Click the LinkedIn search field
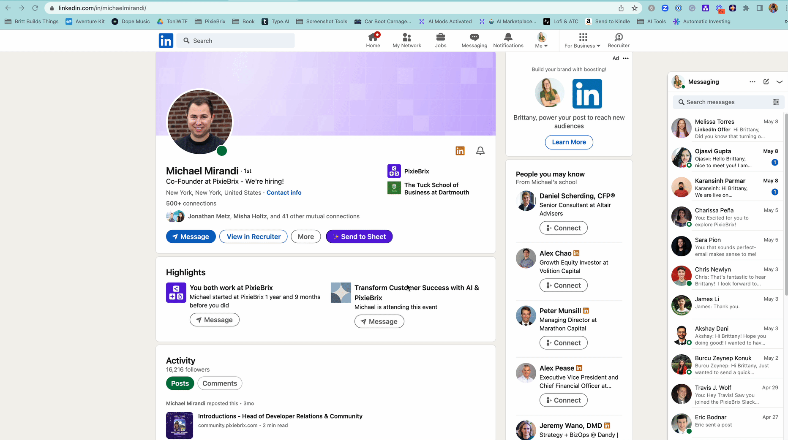The width and height of the screenshot is (788, 440). click(236, 41)
